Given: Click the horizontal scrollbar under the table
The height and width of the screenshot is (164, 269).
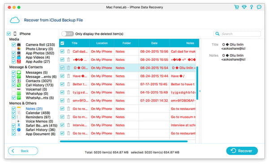Looking at the screenshot, I should [x=124, y=141].
